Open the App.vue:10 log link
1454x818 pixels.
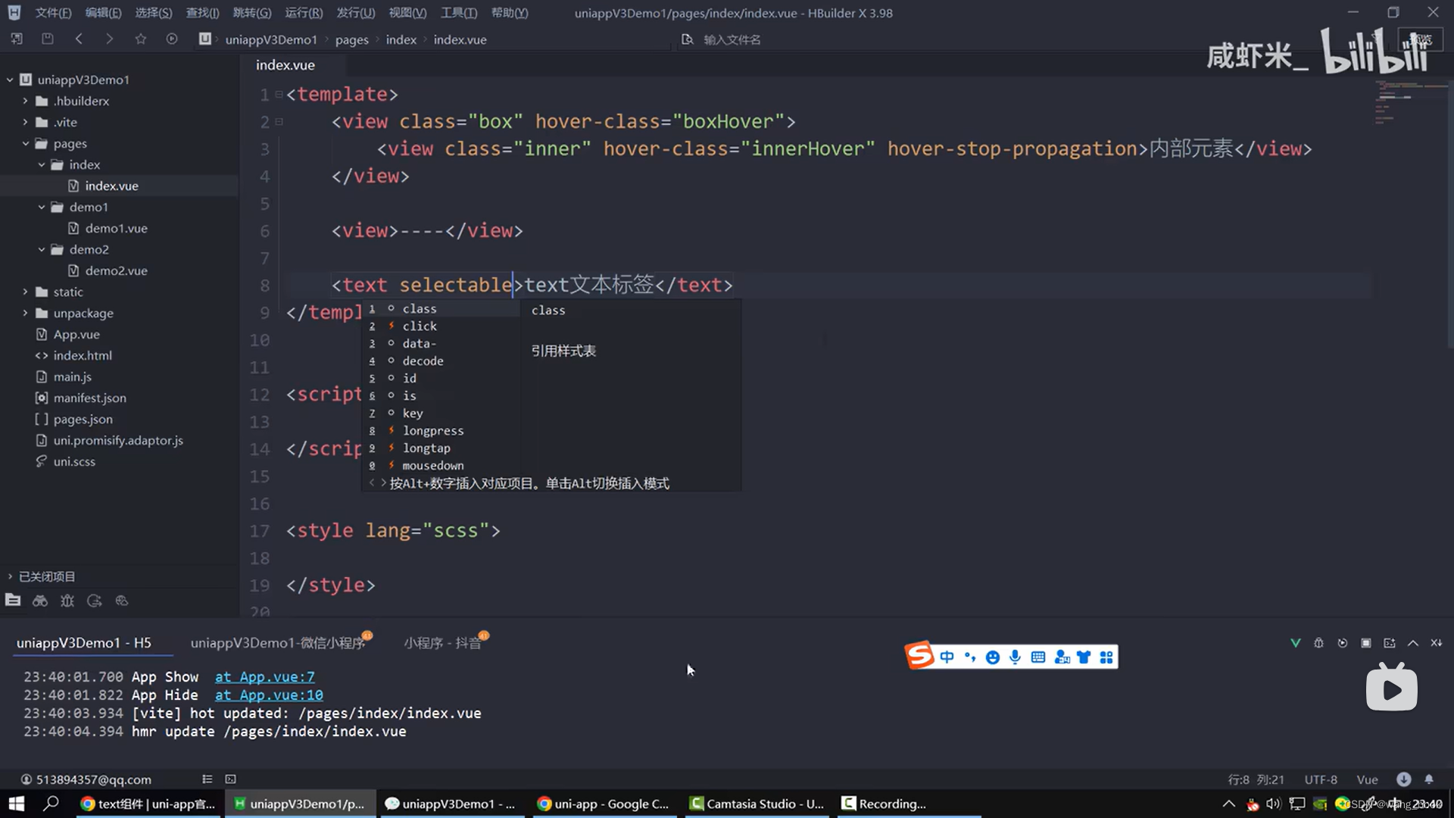[269, 695]
